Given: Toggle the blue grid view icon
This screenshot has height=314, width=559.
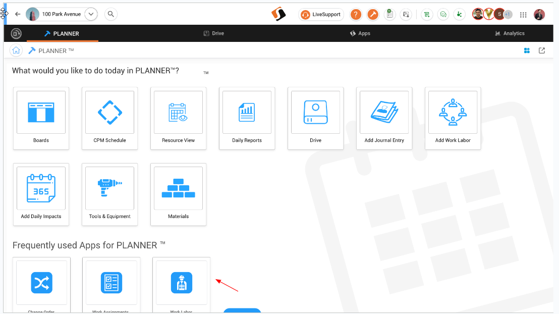Looking at the screenshot, I should 527,50.
